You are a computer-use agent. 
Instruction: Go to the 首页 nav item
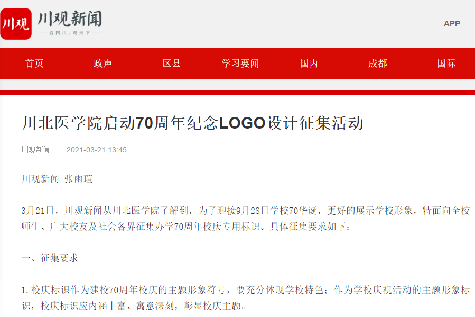pos(34,64)
